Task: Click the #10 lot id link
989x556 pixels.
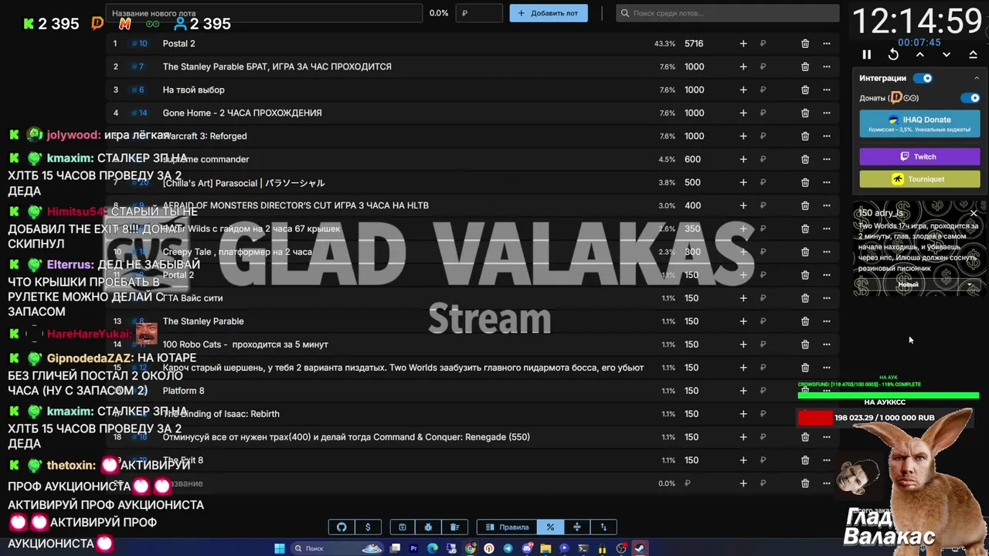Action: point(139,44)
